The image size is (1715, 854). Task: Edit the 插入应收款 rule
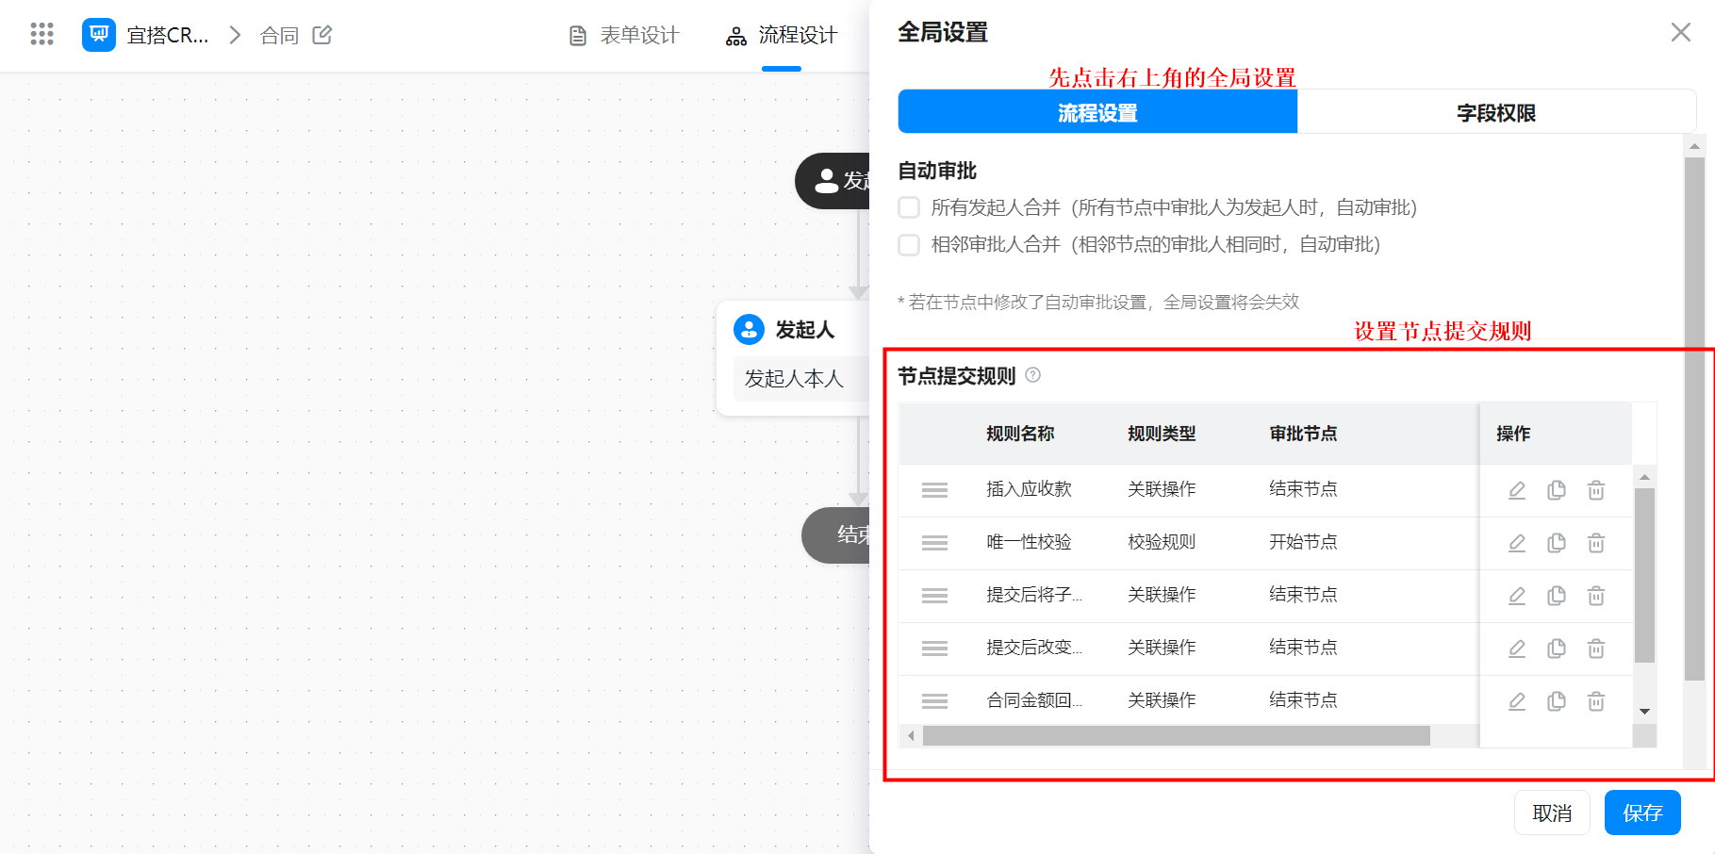[x=1516, y=490]
